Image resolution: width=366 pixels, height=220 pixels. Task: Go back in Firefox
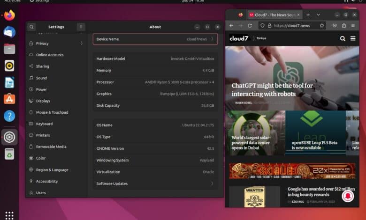point(231,26)
